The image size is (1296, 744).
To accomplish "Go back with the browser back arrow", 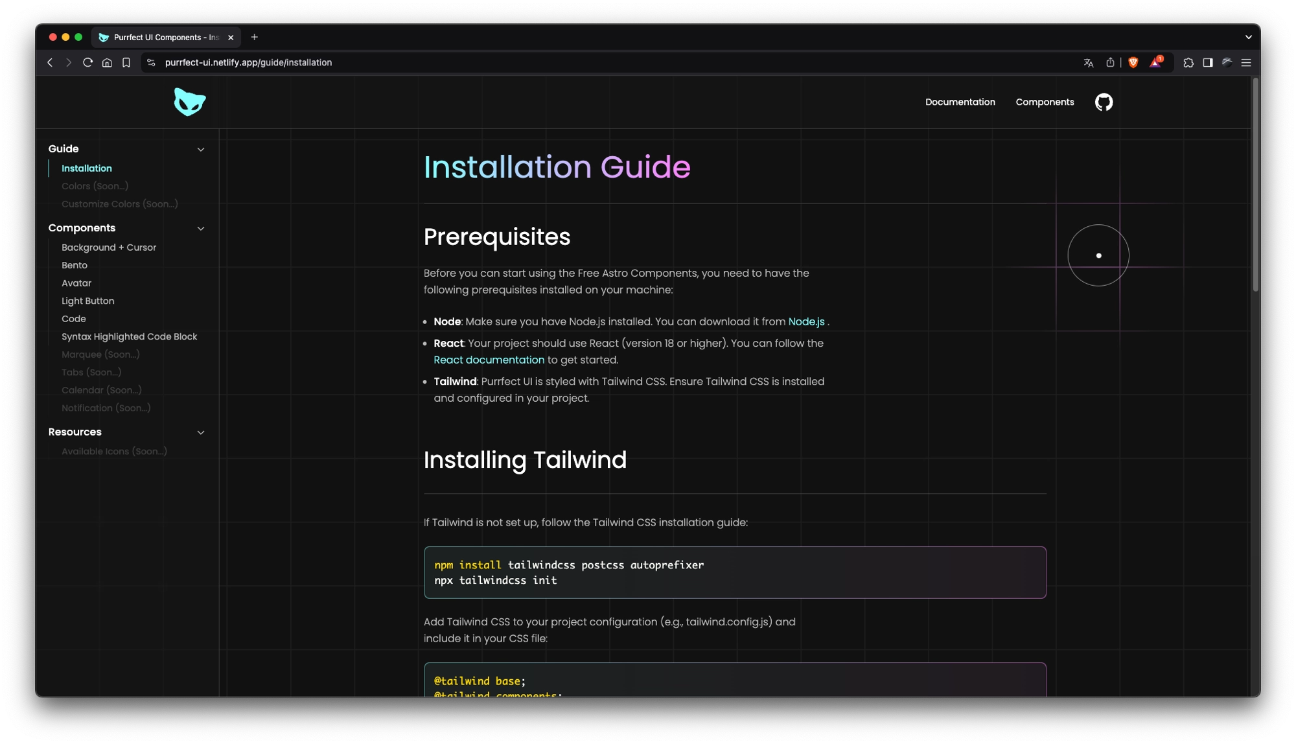I will coord(50,63).
